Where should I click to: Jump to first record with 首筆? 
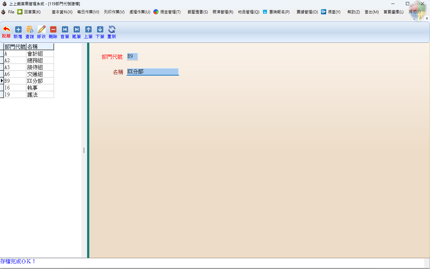coord(65,32)
